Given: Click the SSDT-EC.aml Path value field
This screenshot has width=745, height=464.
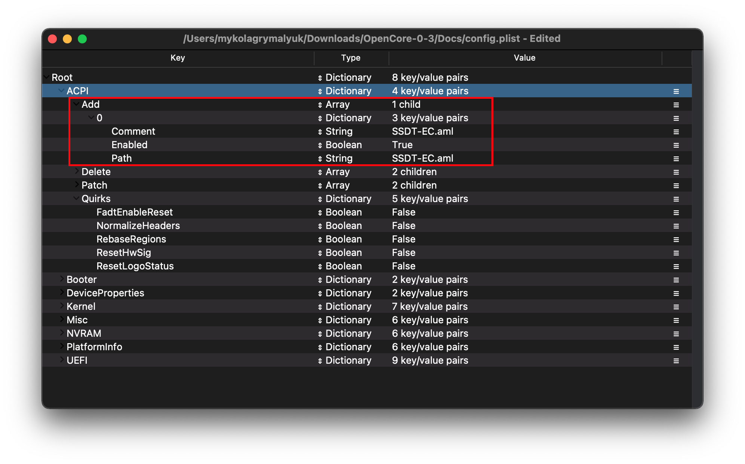Looking at the screenshot, I should coord(422,158).
